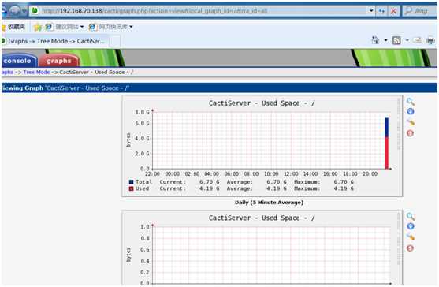Go forward with the browser forward arrow

(14, 10)
